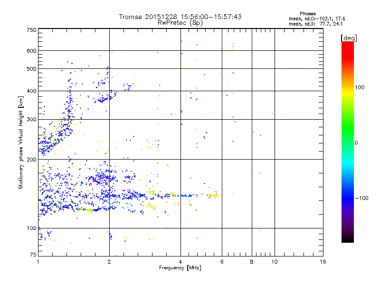380x285 pixels.
Task: Click the colorbar tick label '100'
Action: tap(360, 87)
